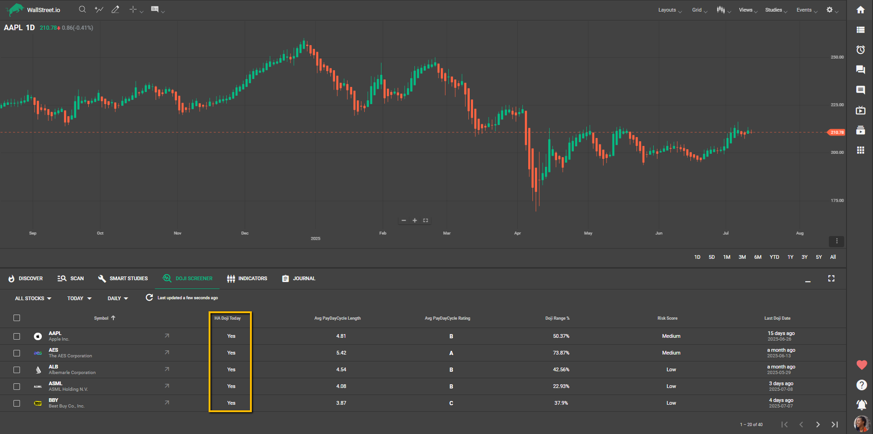This screenshot has width=873, height=434.
Task: Open the chart settings gear
Action: [829, 10]
